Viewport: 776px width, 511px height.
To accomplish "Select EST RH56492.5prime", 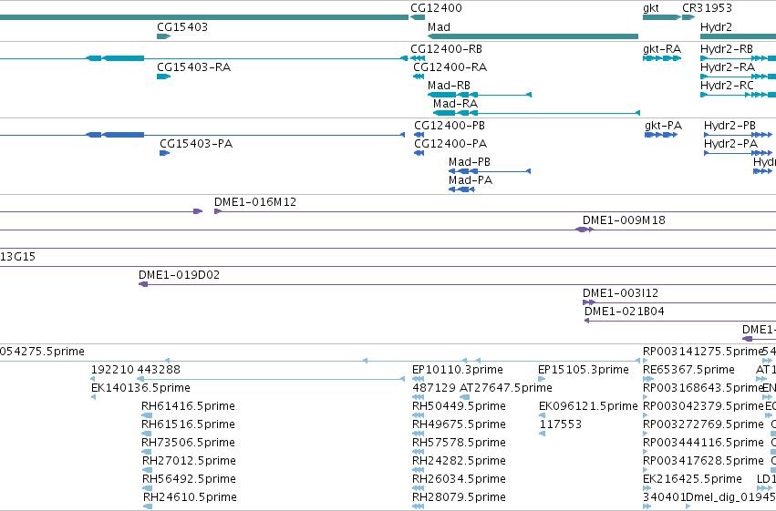I will (189, 479).
